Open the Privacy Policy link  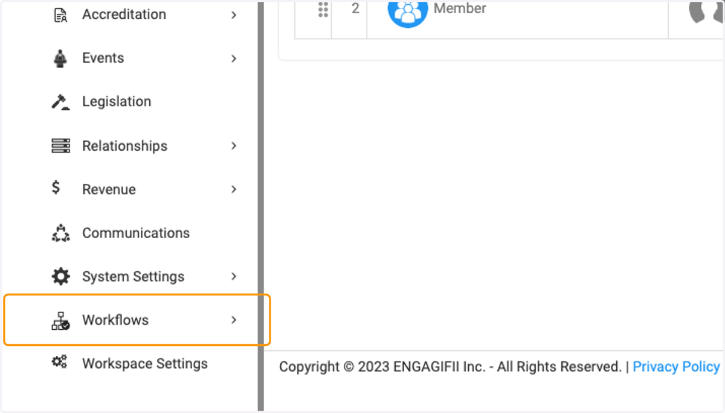676,367
